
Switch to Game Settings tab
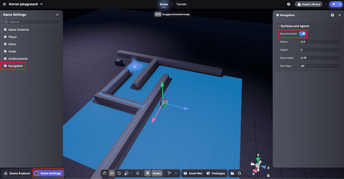pos(48,173)
